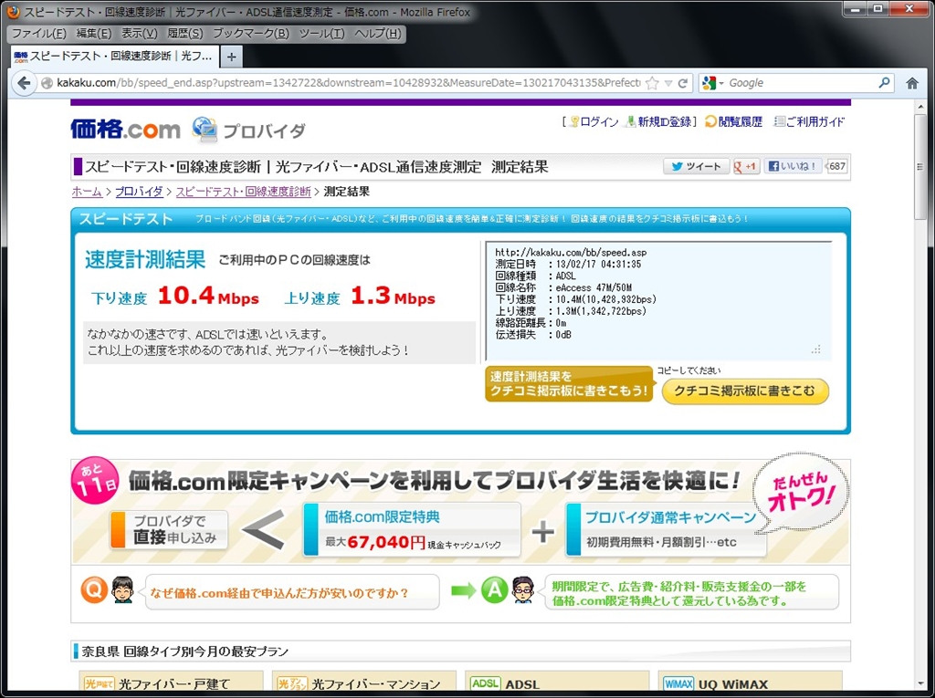Bookmark this page with the star icon
The width and height of the screenshot is (935, 698).
[x=652, y=83]
